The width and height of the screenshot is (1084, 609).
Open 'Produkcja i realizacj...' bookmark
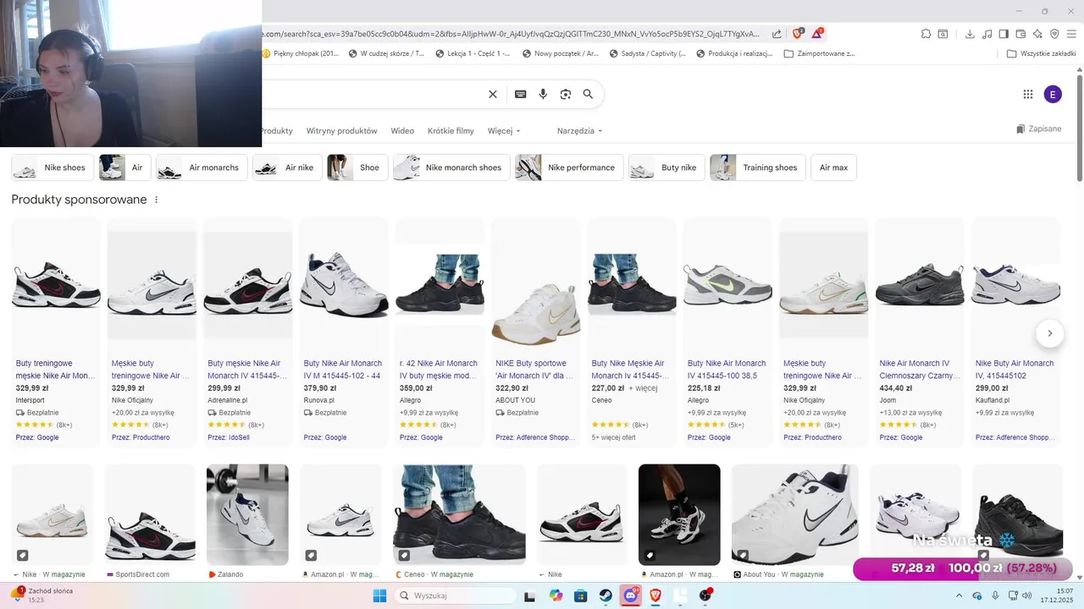click(x=734, y=53)
